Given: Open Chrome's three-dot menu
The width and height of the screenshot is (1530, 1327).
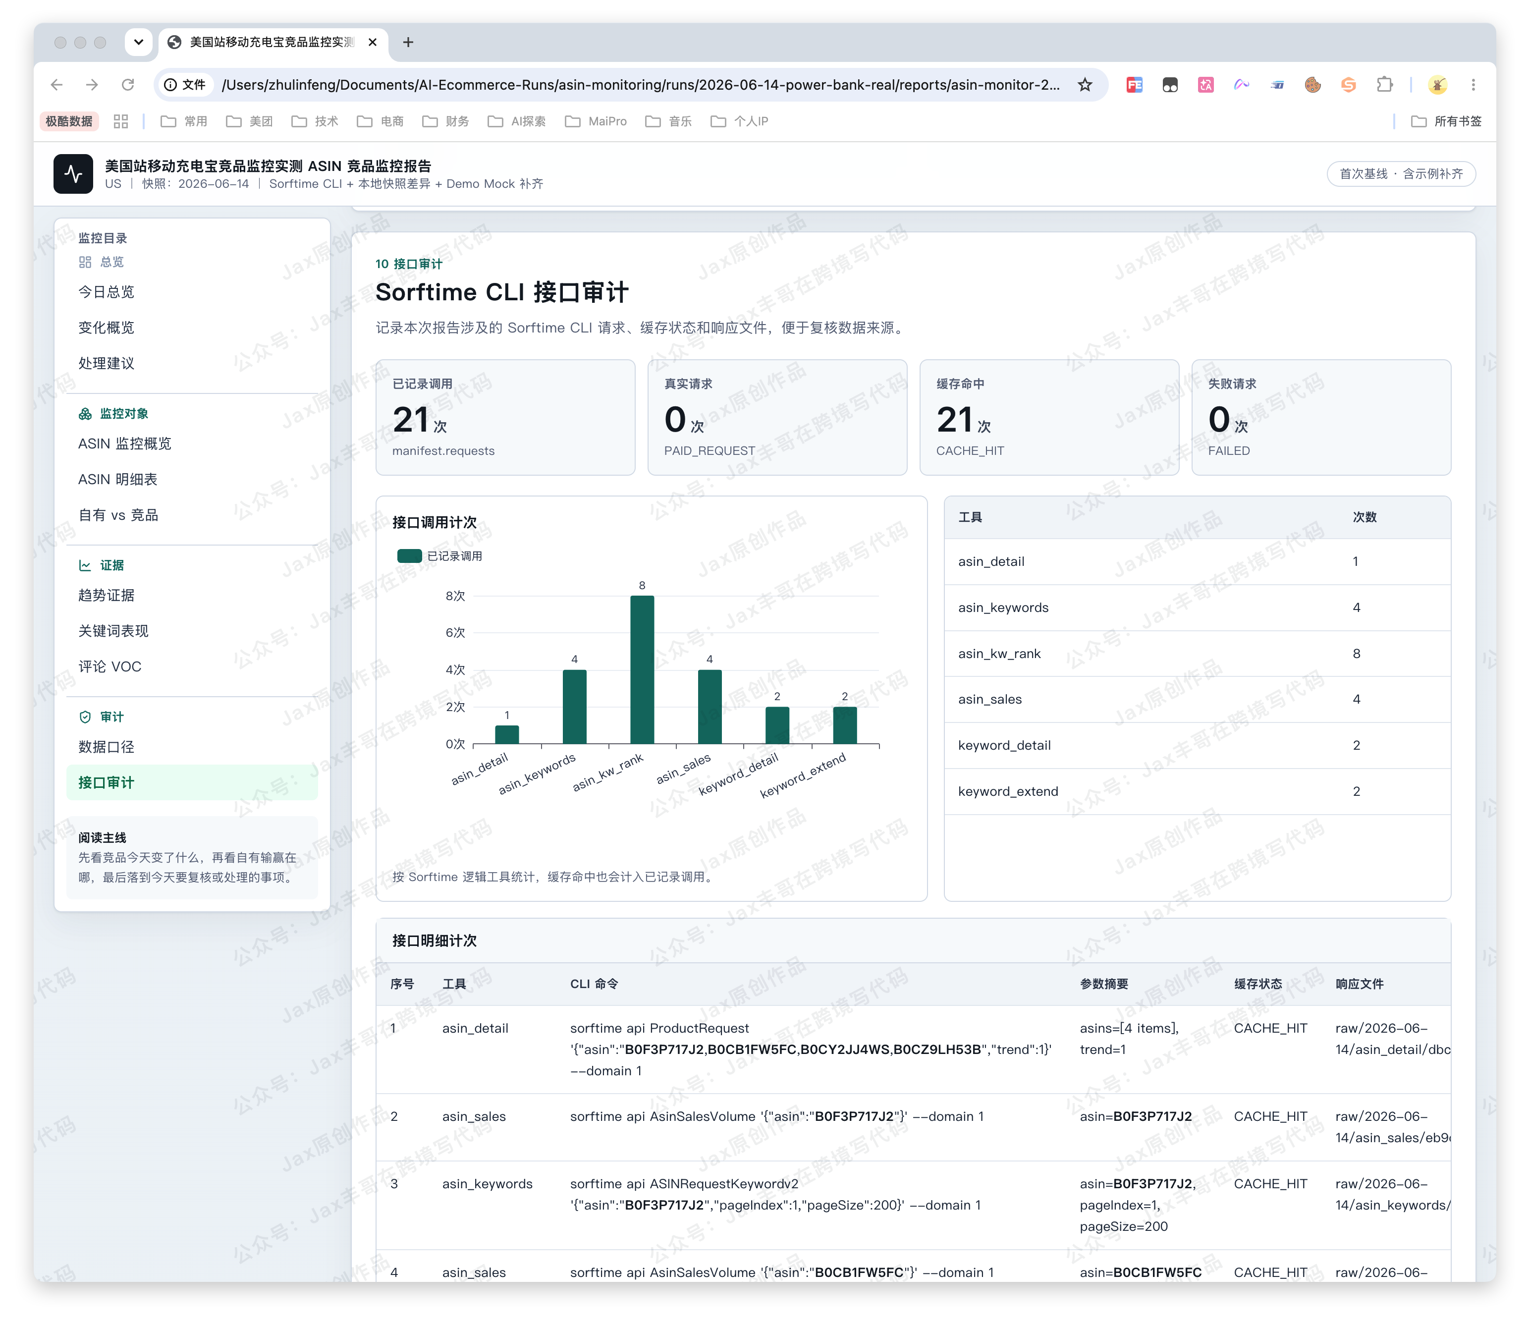Looking at the screenshot, I should 1473,85.
